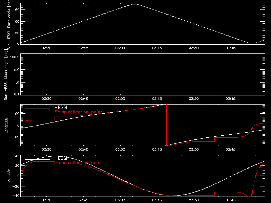The width and height of the screenshot is (271, 203).
Task: Click 03:45 time label under Latitude plot
Action: click(x=231, y=200)
